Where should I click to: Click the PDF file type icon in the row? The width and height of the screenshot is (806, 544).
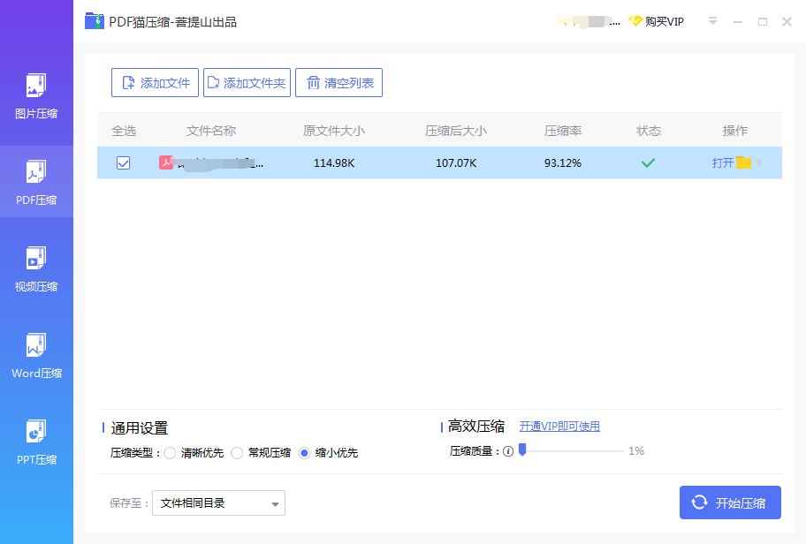click(165, 162)
